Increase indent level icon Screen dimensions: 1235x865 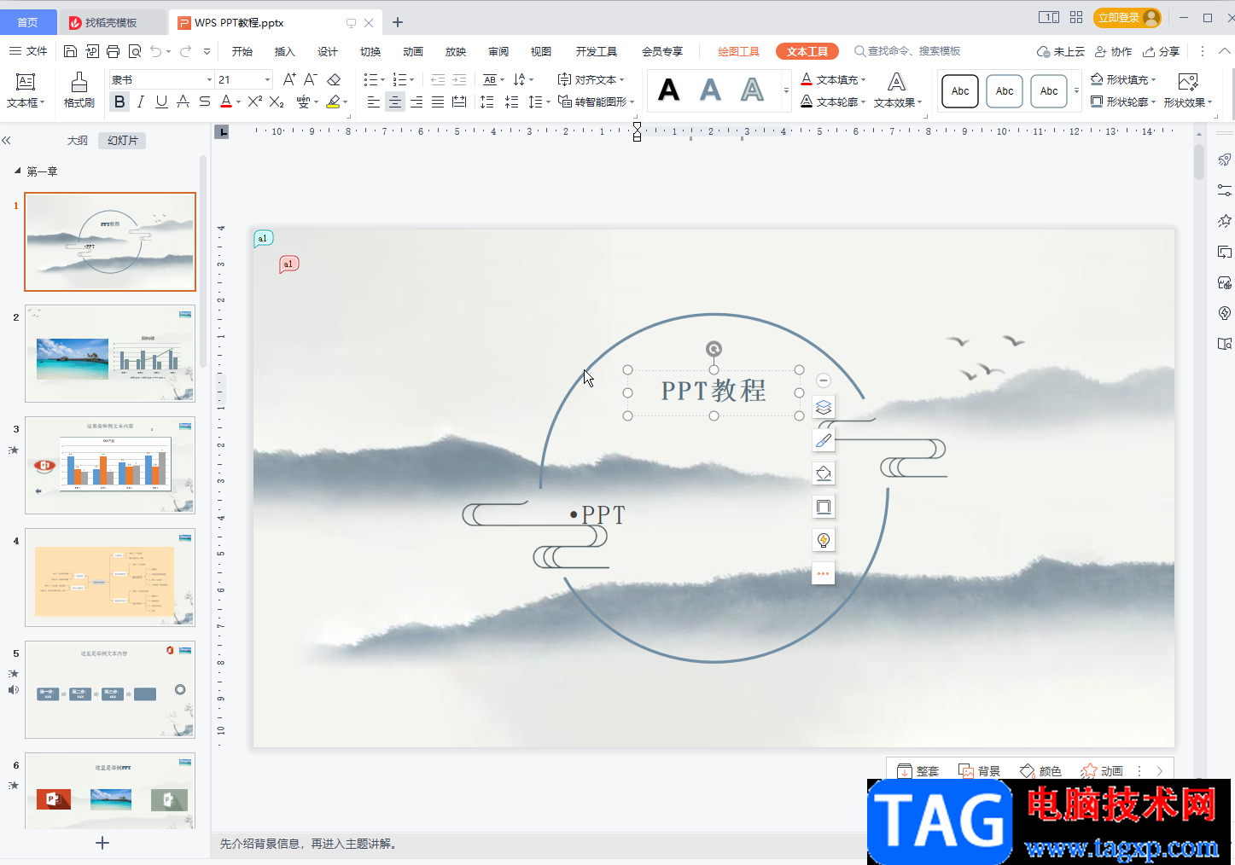(x=459, y=79)
